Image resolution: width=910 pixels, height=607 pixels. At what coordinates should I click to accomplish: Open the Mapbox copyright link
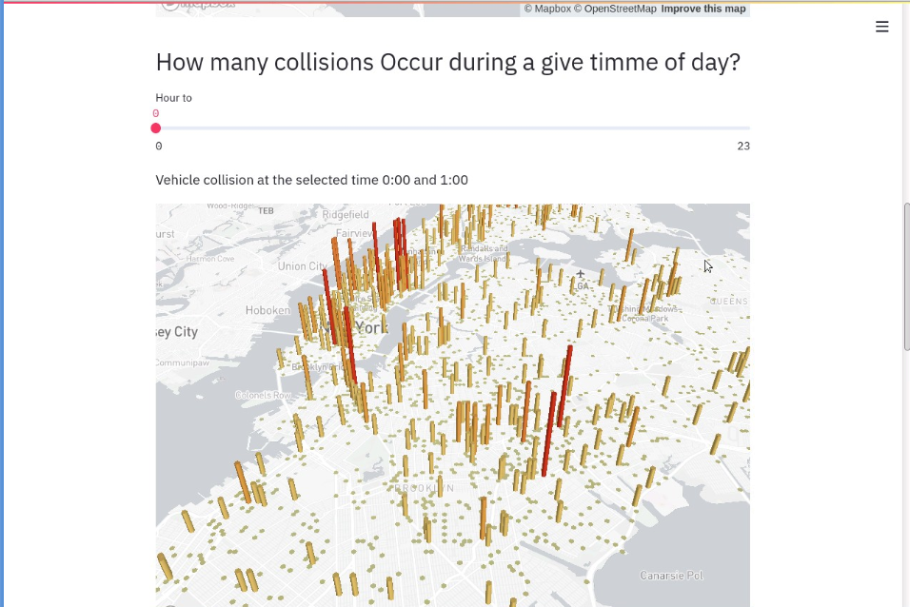coord(547,9)
